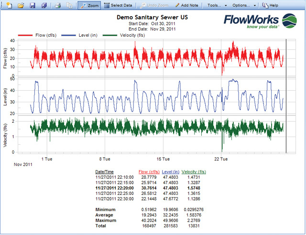Open the Tools dropdown menu

[216, 5]
